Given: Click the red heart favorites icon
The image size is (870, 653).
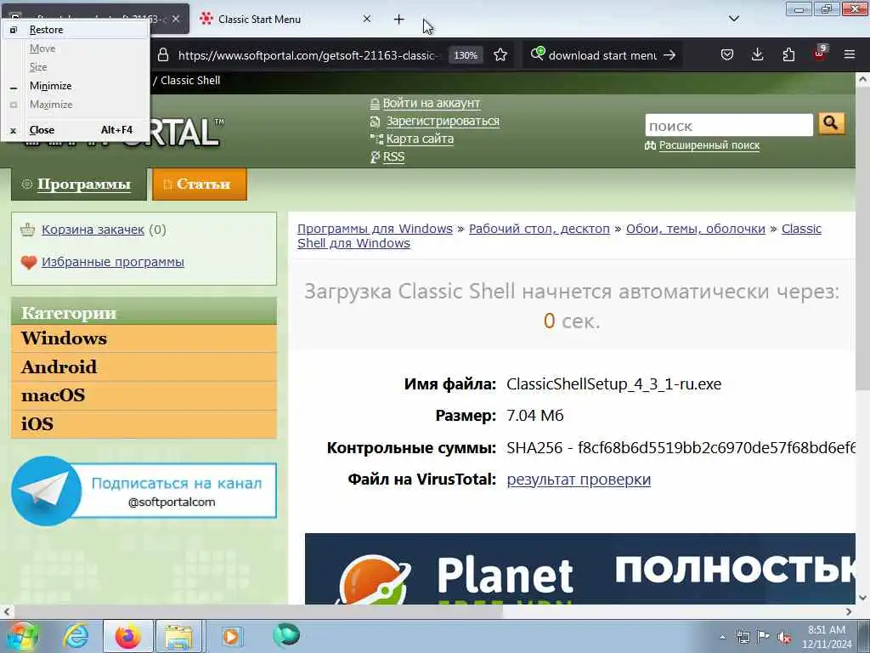Looking at the screenshot, I should (x=28, y=262).
